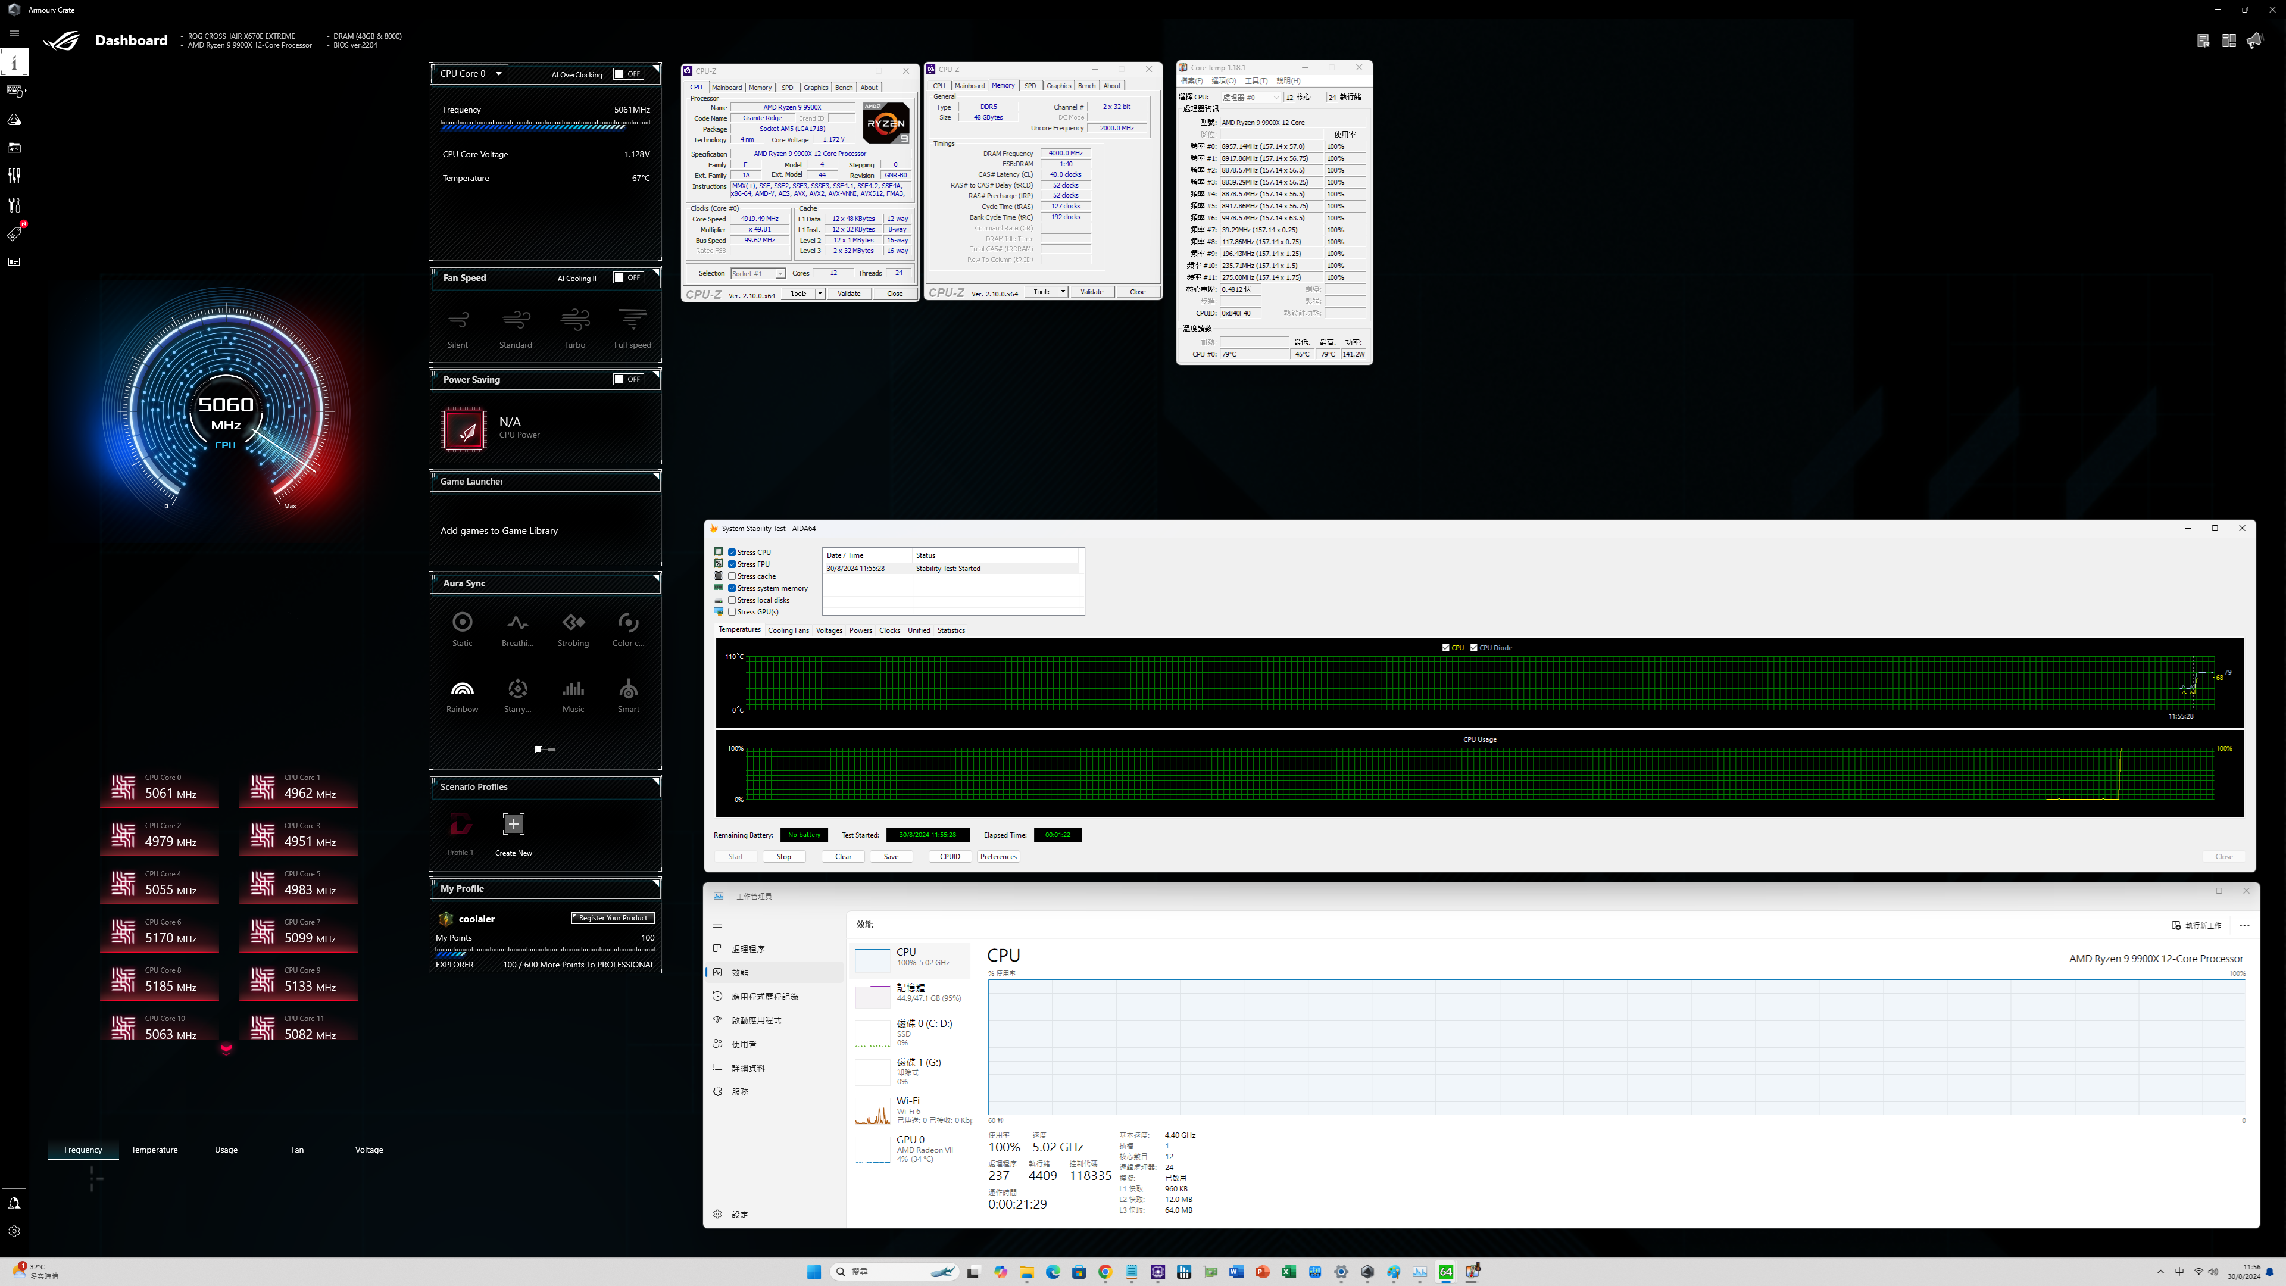Toggle Power Saving switch
The height and width of the screenshot is (1286, 2286).
[x=628, y=379]
